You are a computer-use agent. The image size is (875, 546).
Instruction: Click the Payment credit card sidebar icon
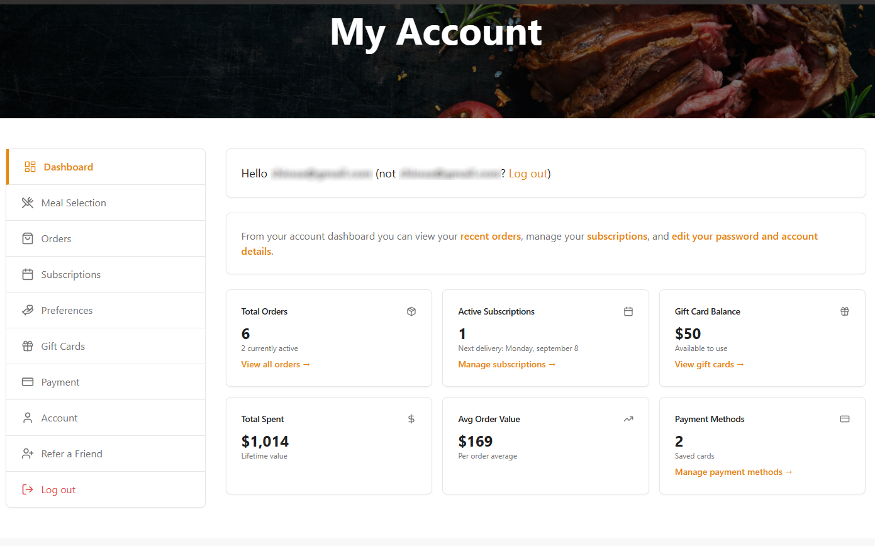[28, 382]
